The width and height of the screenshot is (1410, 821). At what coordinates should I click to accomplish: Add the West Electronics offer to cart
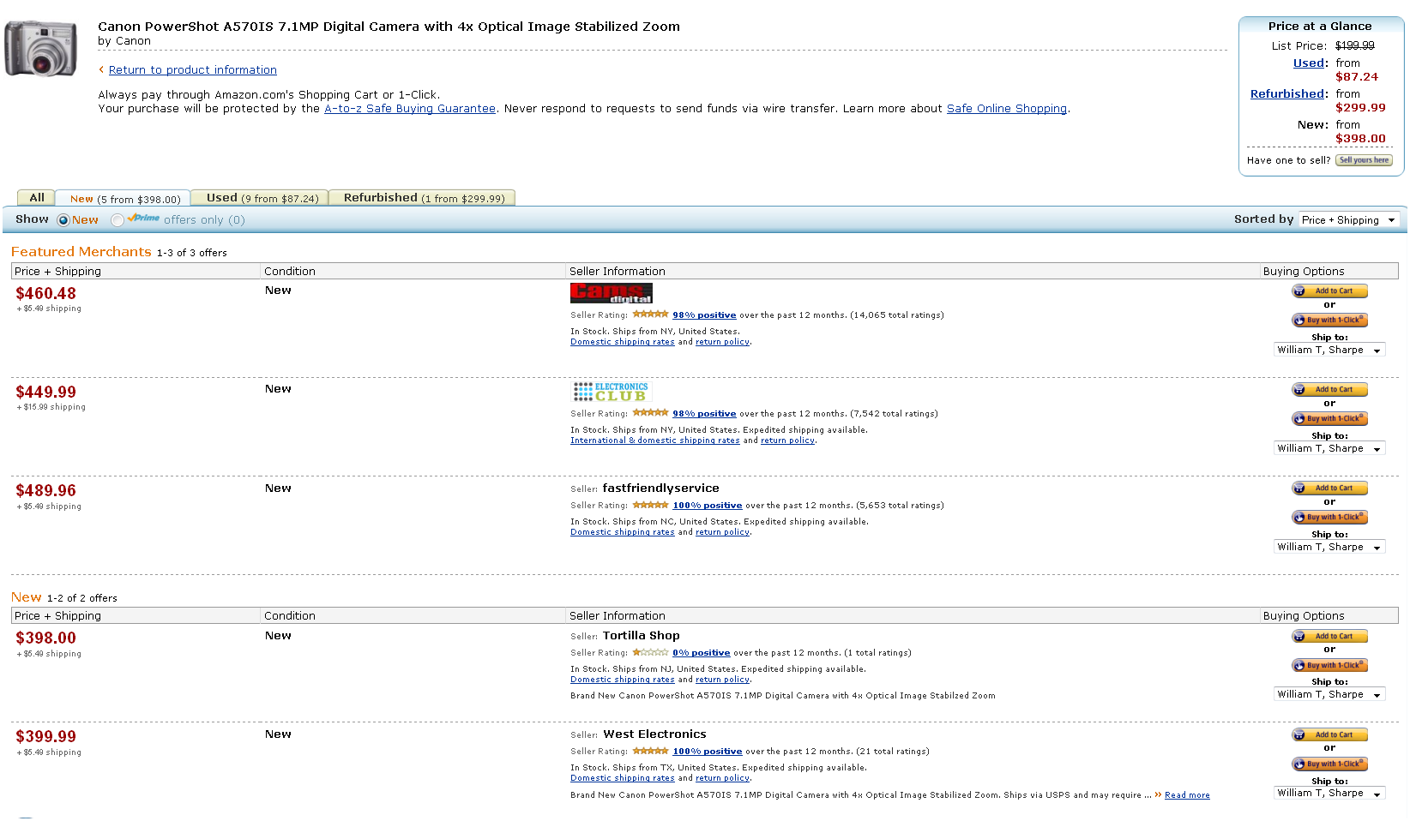(x=1329, y=735)
